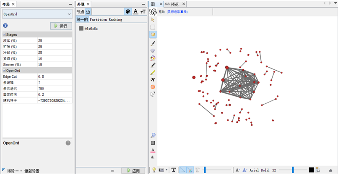Image resolution: width=338 pixels, height=174 pixels.
Task: Select the Ranking appearance tab
Action: [x=115, y=19]
